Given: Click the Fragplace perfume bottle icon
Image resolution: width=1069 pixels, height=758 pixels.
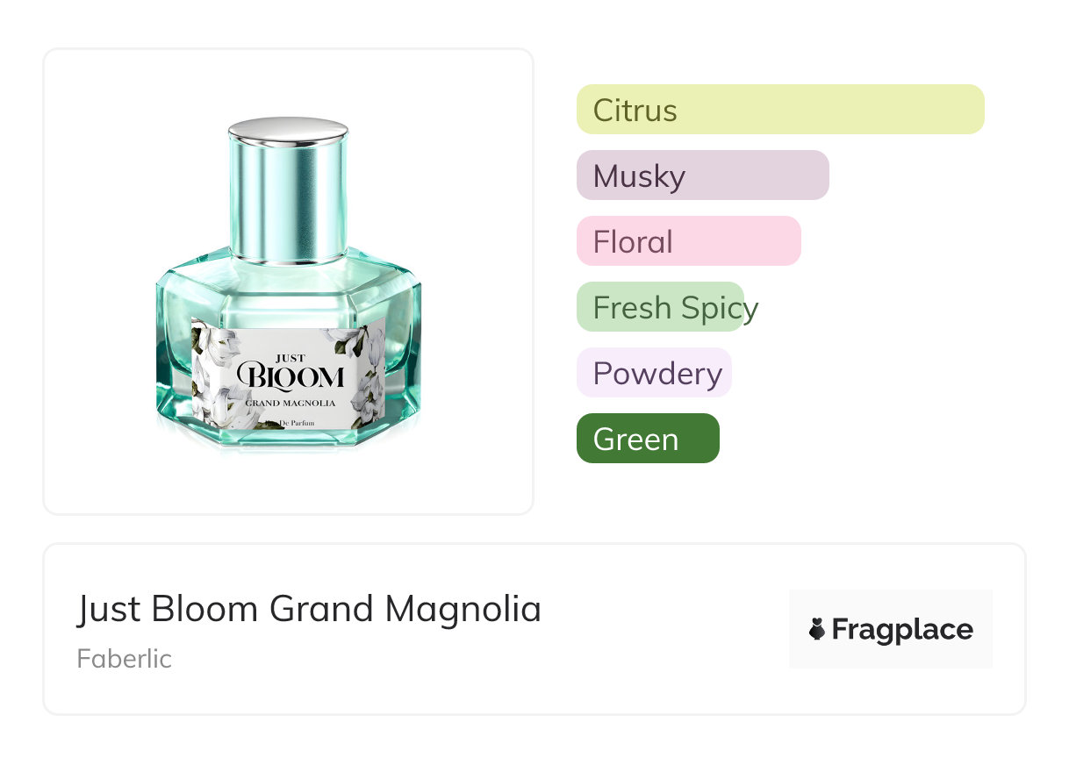Looking at the screenshot, I should (817, 629).
